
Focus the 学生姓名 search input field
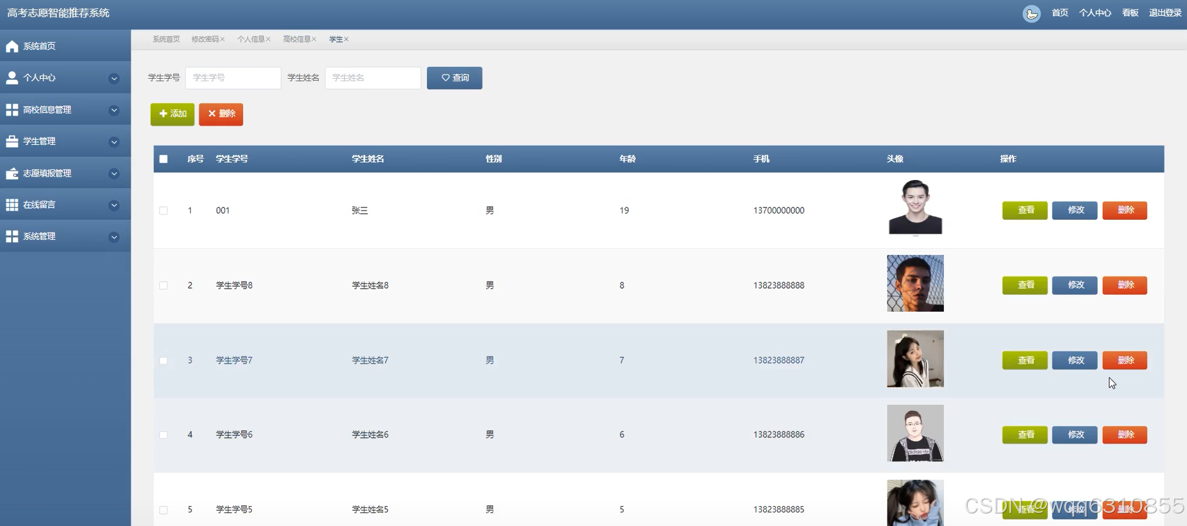373,78
